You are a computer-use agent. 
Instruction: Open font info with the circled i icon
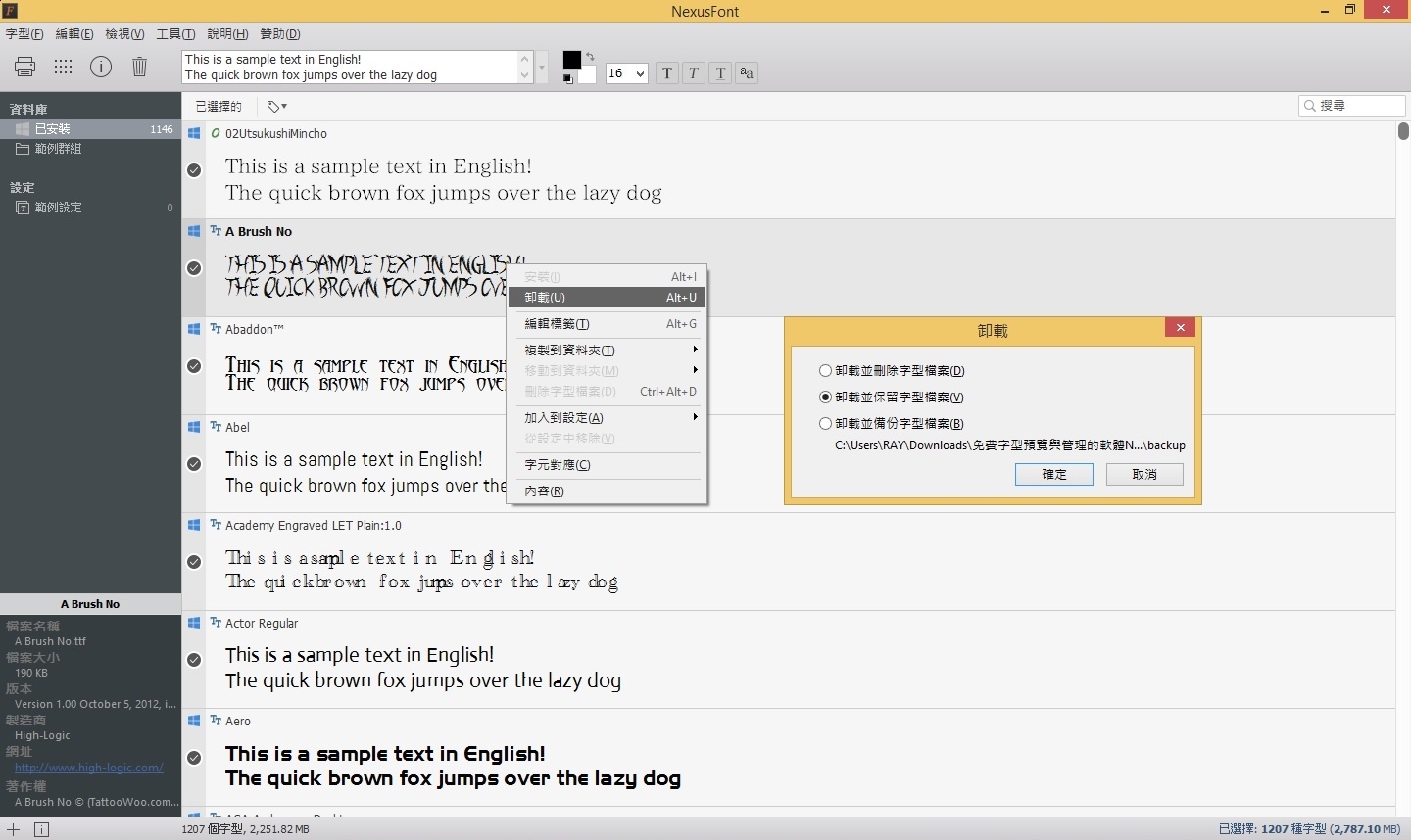point(101,67)
